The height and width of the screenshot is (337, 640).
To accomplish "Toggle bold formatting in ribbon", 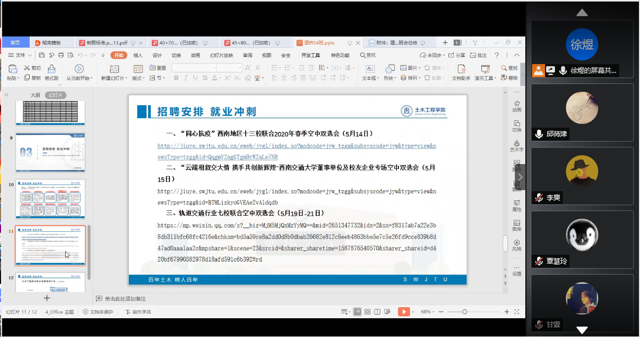I will [176, 78].
